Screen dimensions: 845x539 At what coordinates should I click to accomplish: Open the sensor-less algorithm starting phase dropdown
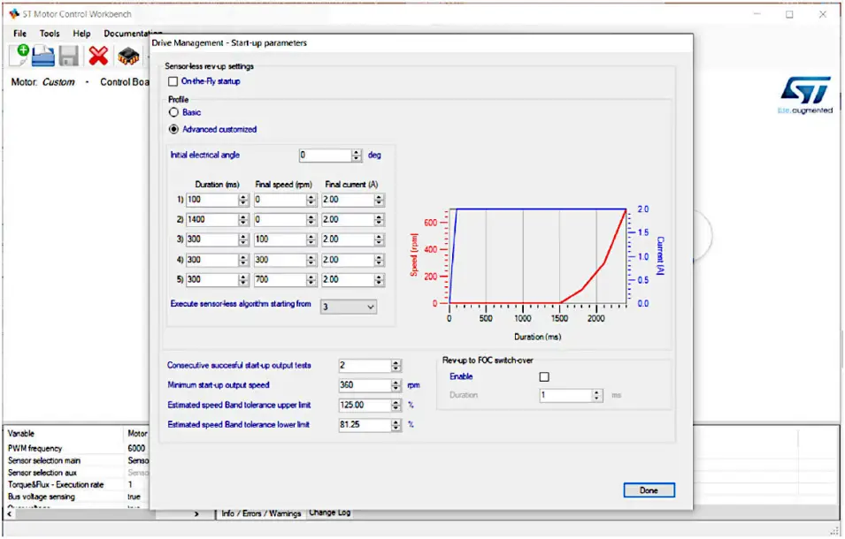pyautogui.click(x=349, y=307)
